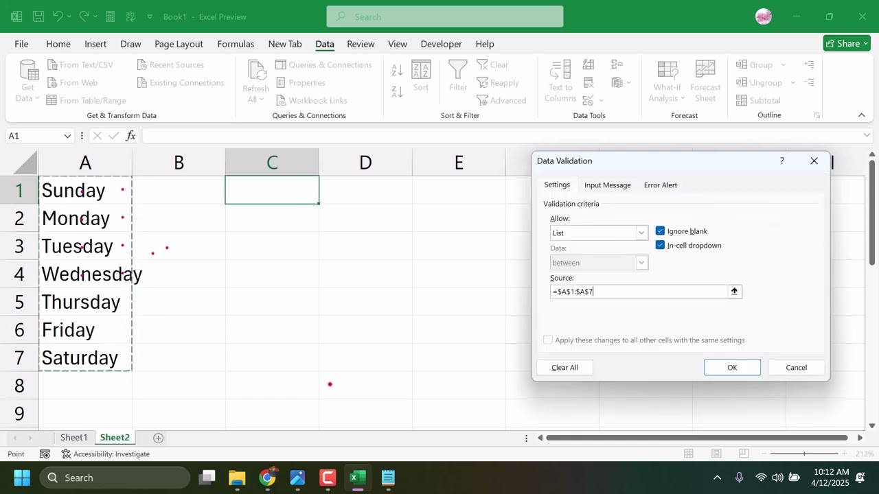Click the Existing Connections button
This screenshot has height=494, width=879.
tap(181, 82)
